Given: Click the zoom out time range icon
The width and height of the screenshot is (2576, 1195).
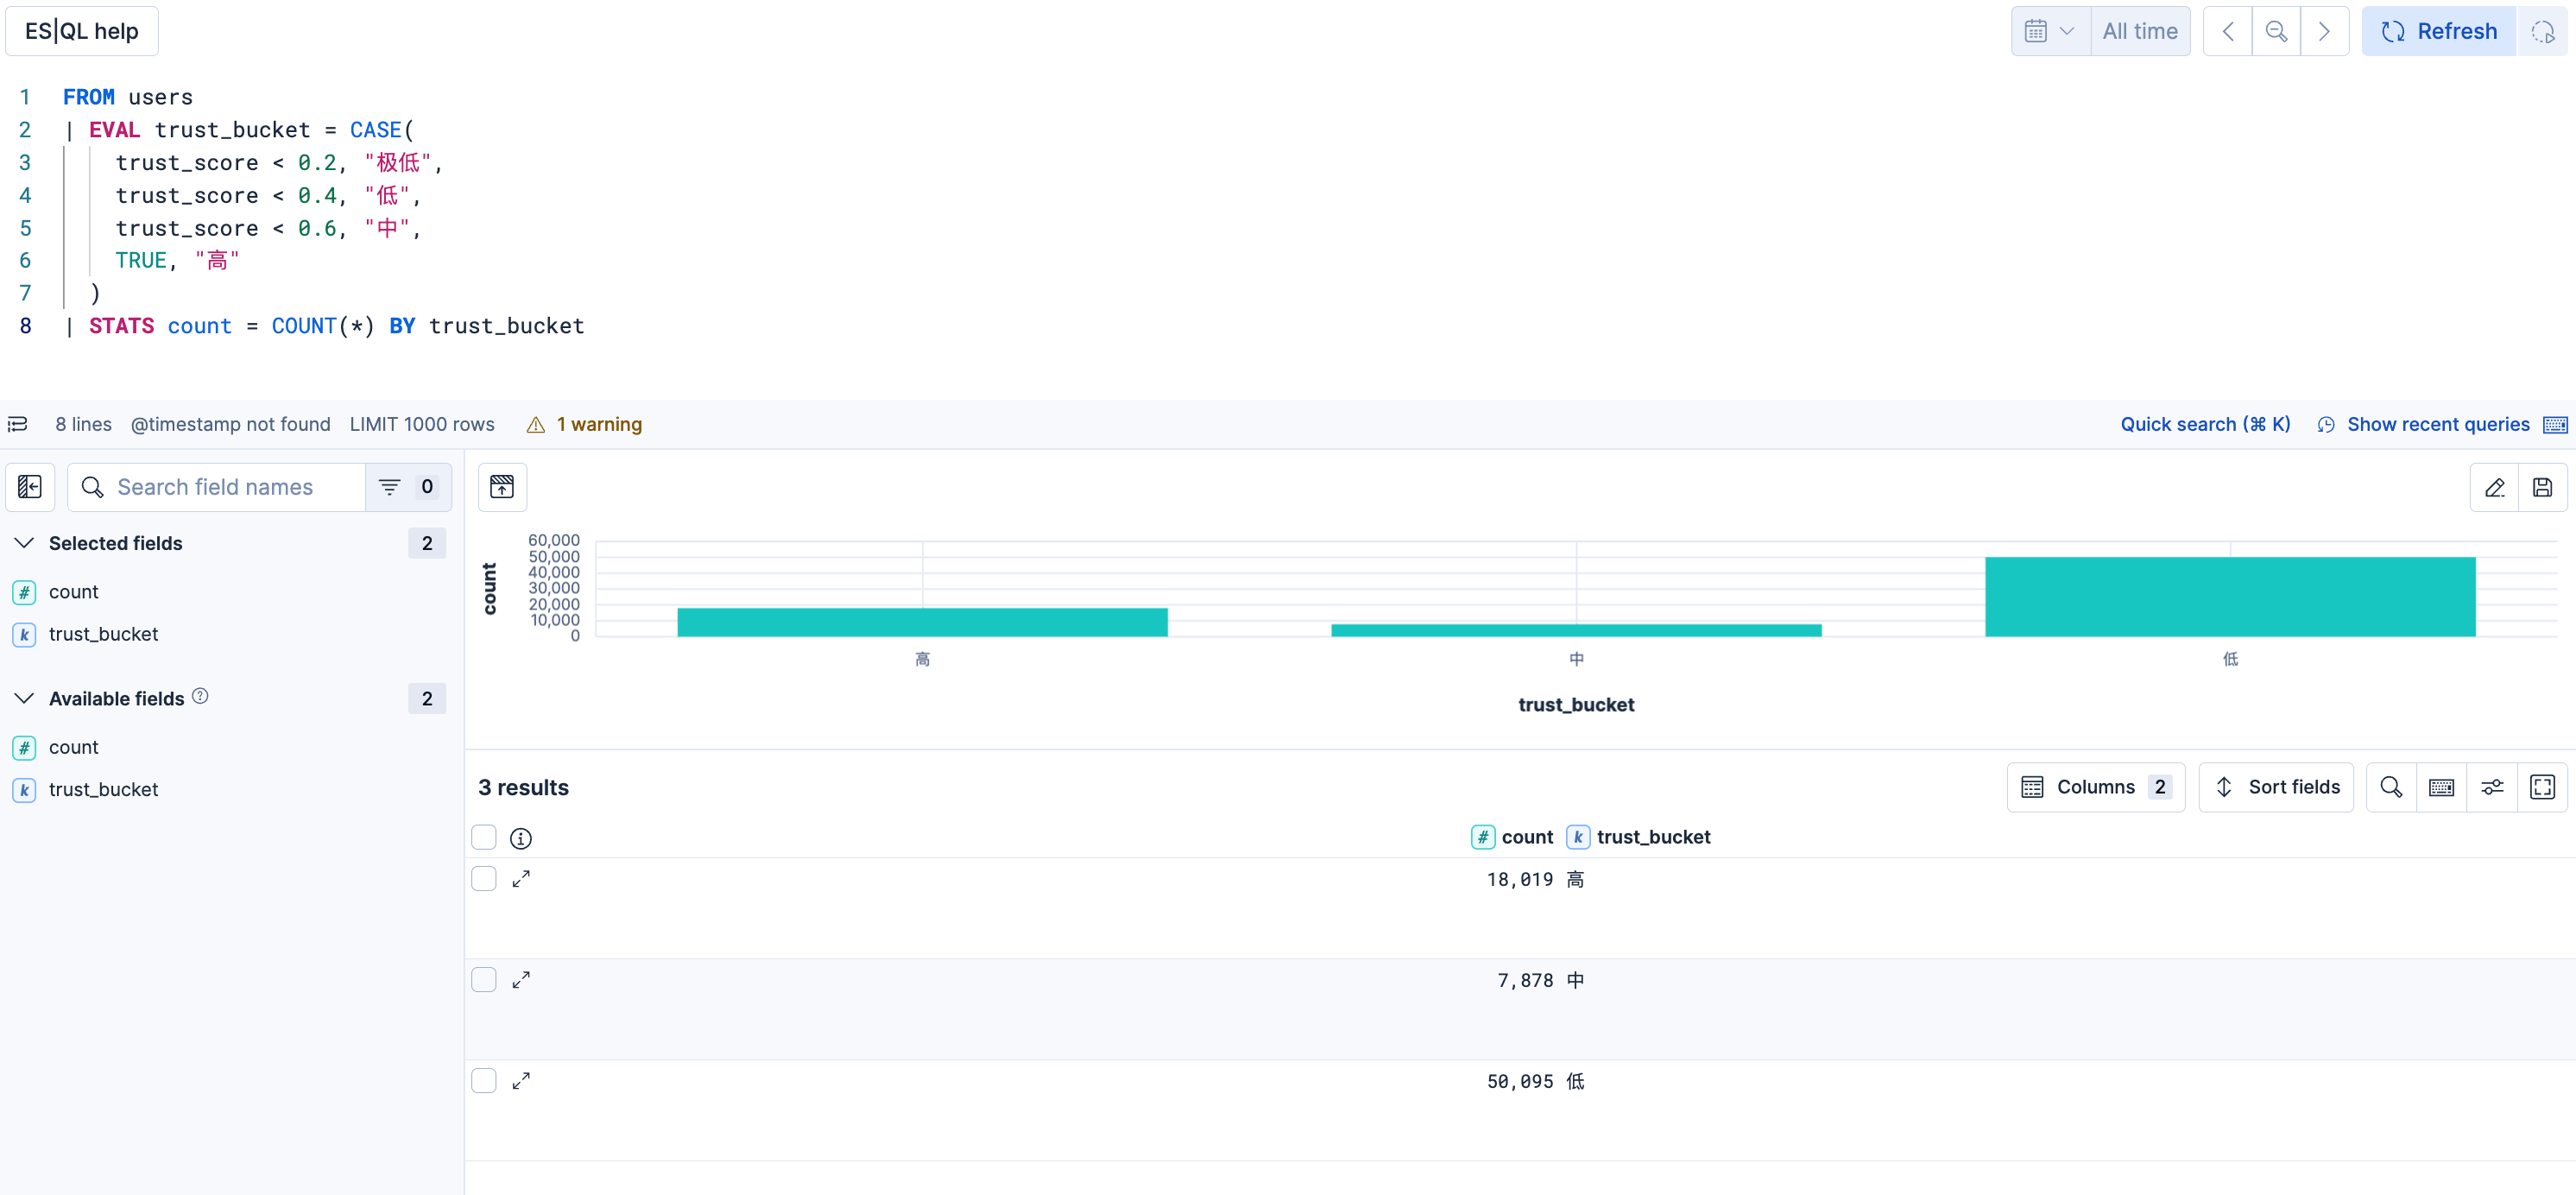Looking at the screenshot, I should click(x=2276, y=31).
